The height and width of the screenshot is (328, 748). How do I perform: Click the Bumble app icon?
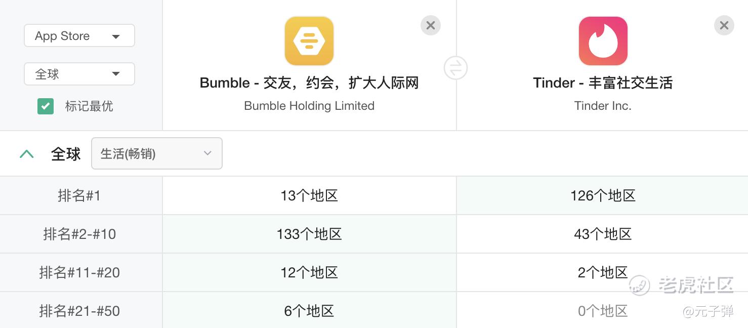[309, 41]
